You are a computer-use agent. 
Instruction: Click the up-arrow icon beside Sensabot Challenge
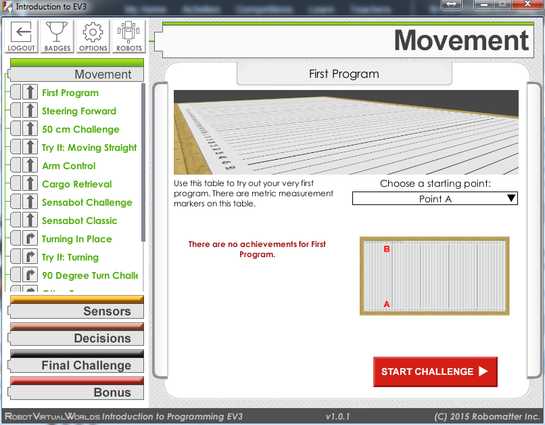click(30, 202)
